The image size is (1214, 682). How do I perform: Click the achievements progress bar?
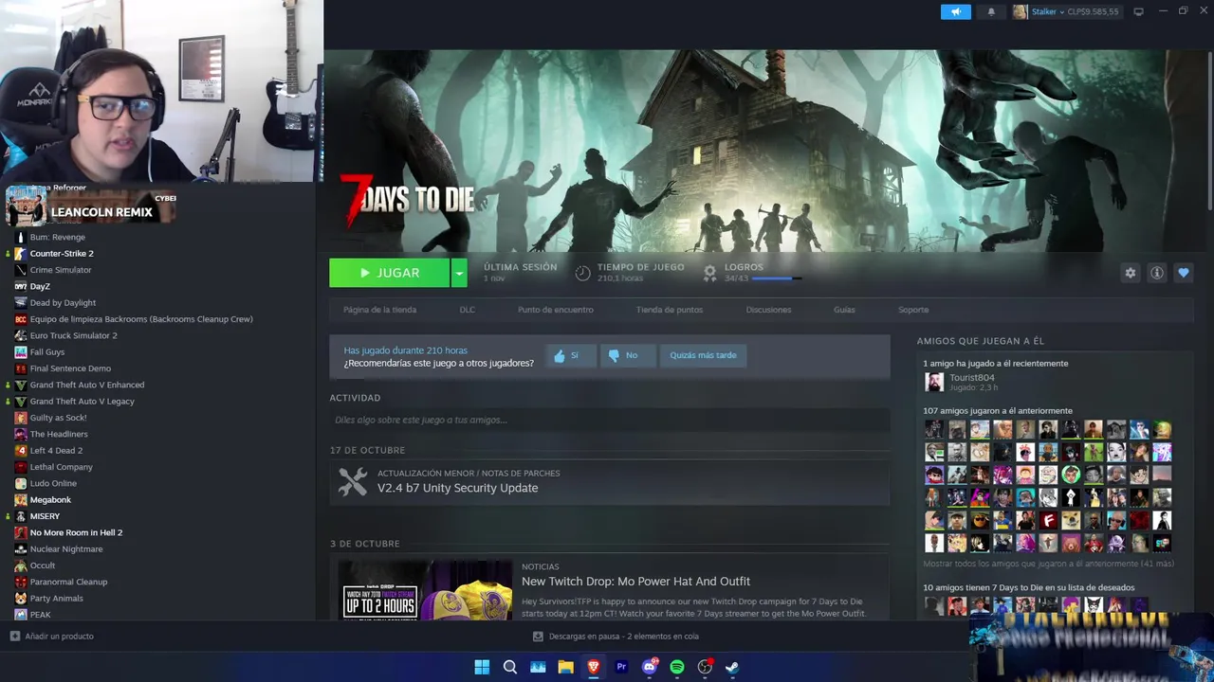777,278
